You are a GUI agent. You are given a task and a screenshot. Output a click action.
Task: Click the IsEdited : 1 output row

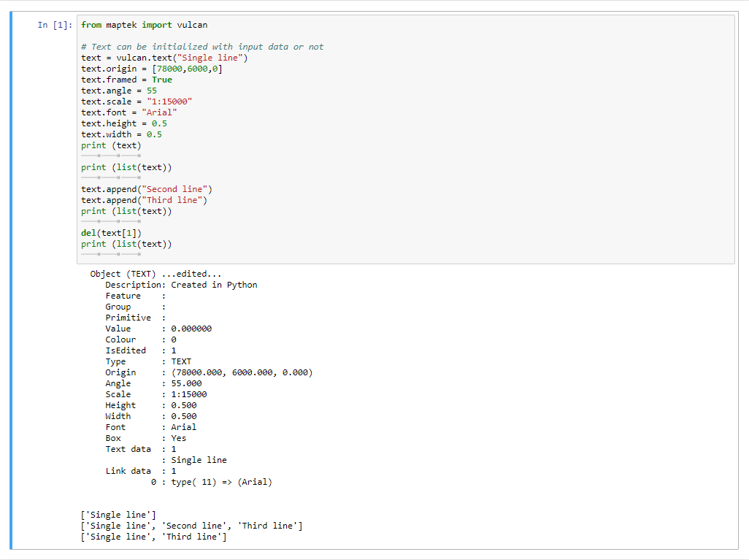point(141,350)
